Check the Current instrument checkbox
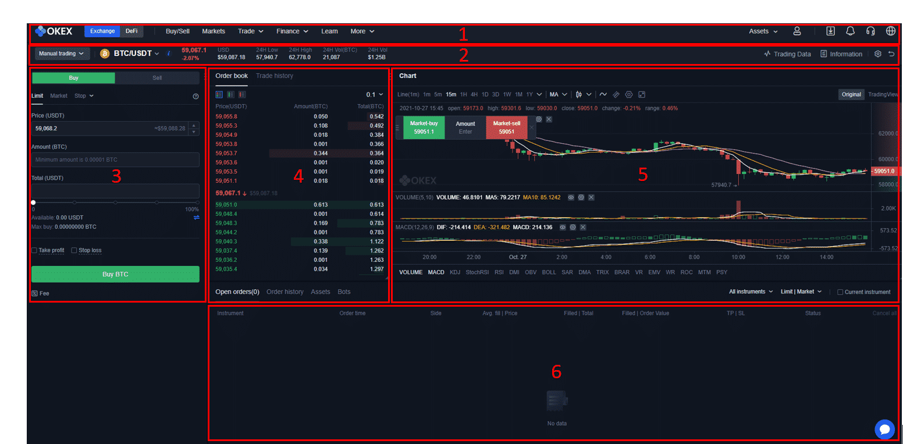 840,292
